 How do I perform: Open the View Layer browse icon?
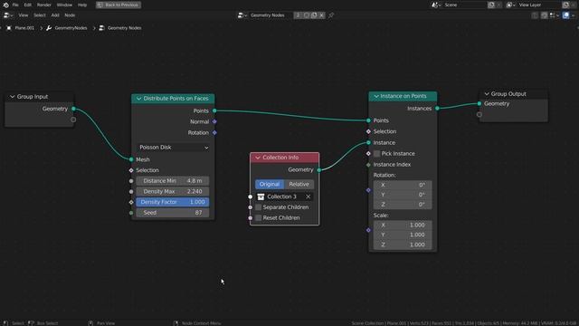[510, 5]
